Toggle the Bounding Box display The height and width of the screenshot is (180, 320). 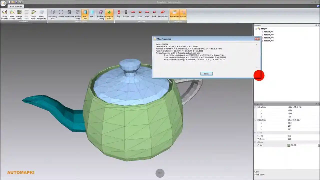(x=53, y=14)
